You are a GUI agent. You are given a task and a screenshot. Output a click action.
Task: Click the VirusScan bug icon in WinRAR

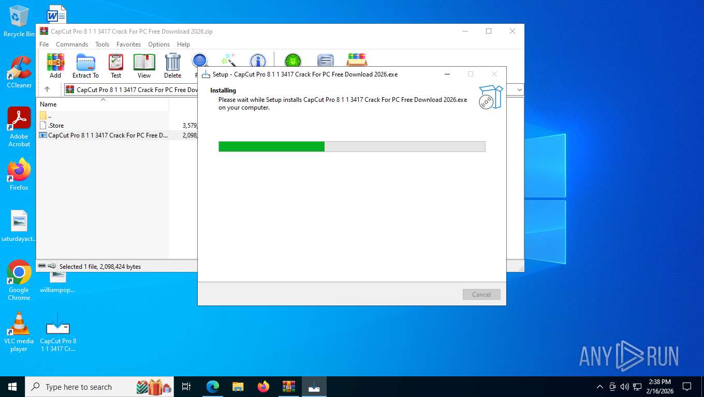click(292, 62)
